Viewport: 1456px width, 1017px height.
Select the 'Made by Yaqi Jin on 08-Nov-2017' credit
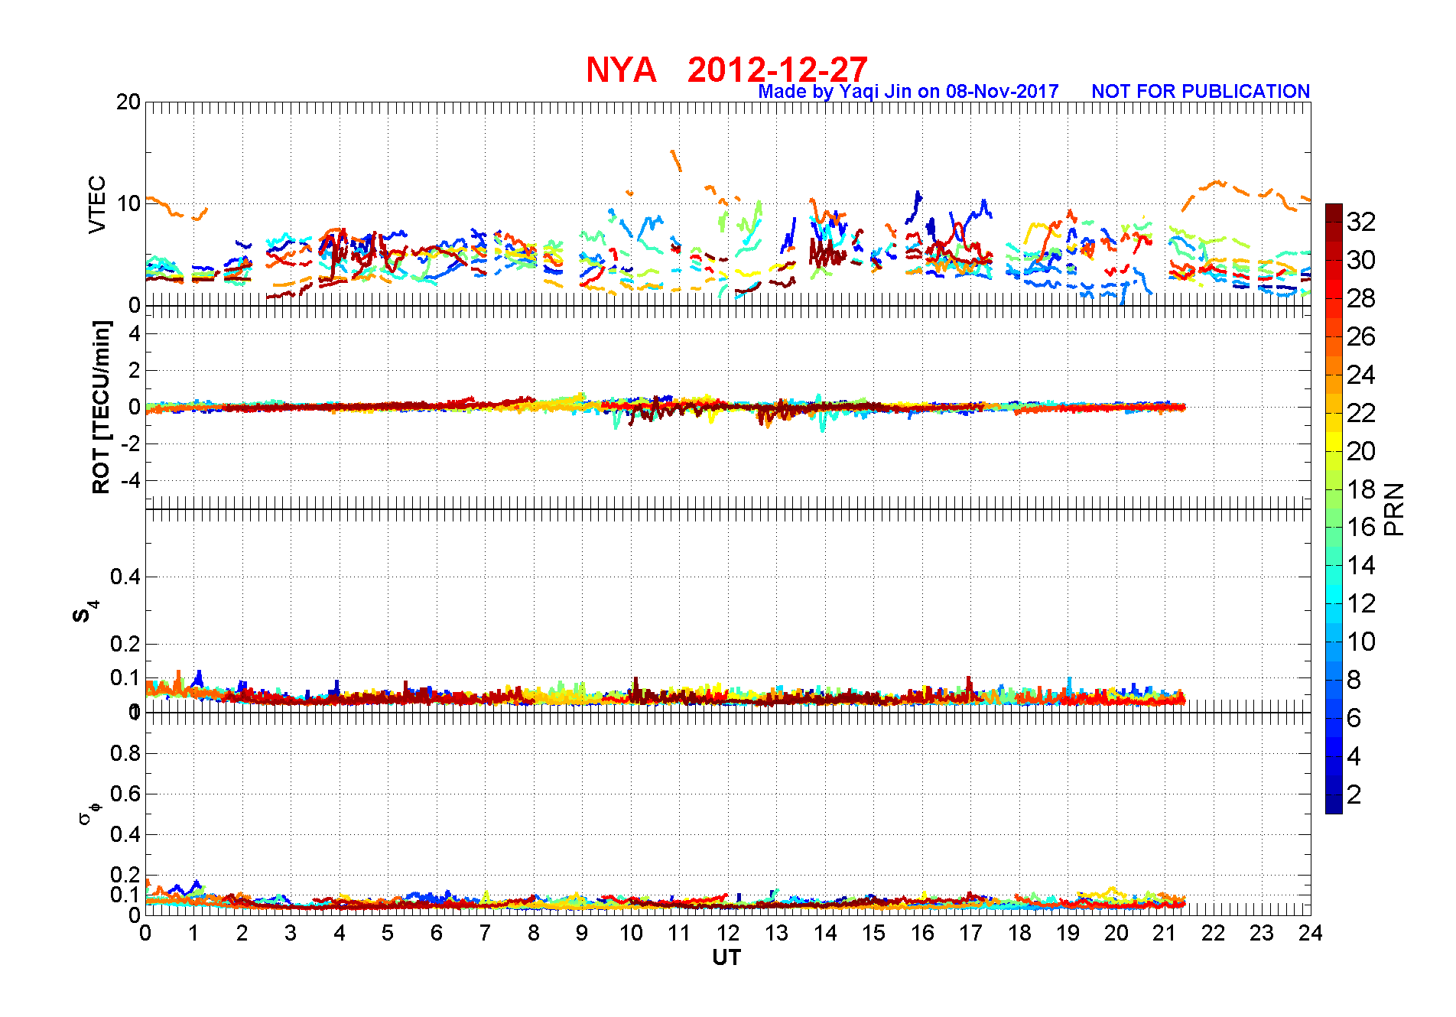click(x=908, y=92)
